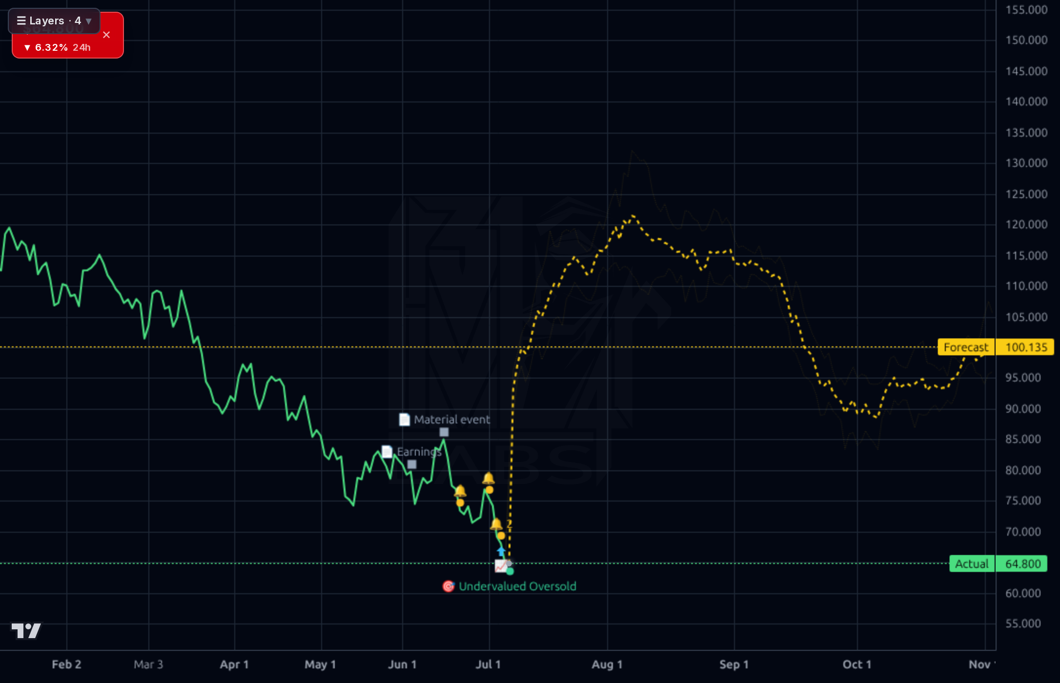
Task: Click the green Actual label tag
Action: [x=972, y=564]
